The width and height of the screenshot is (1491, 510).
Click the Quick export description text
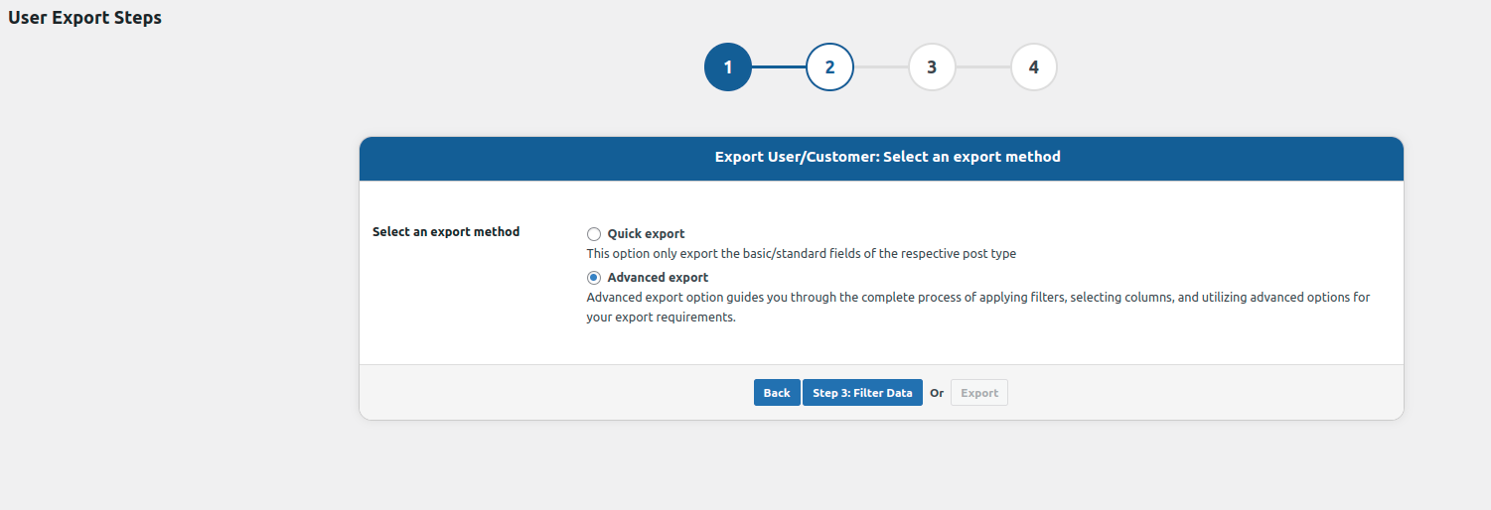click(x=801, y=254)
